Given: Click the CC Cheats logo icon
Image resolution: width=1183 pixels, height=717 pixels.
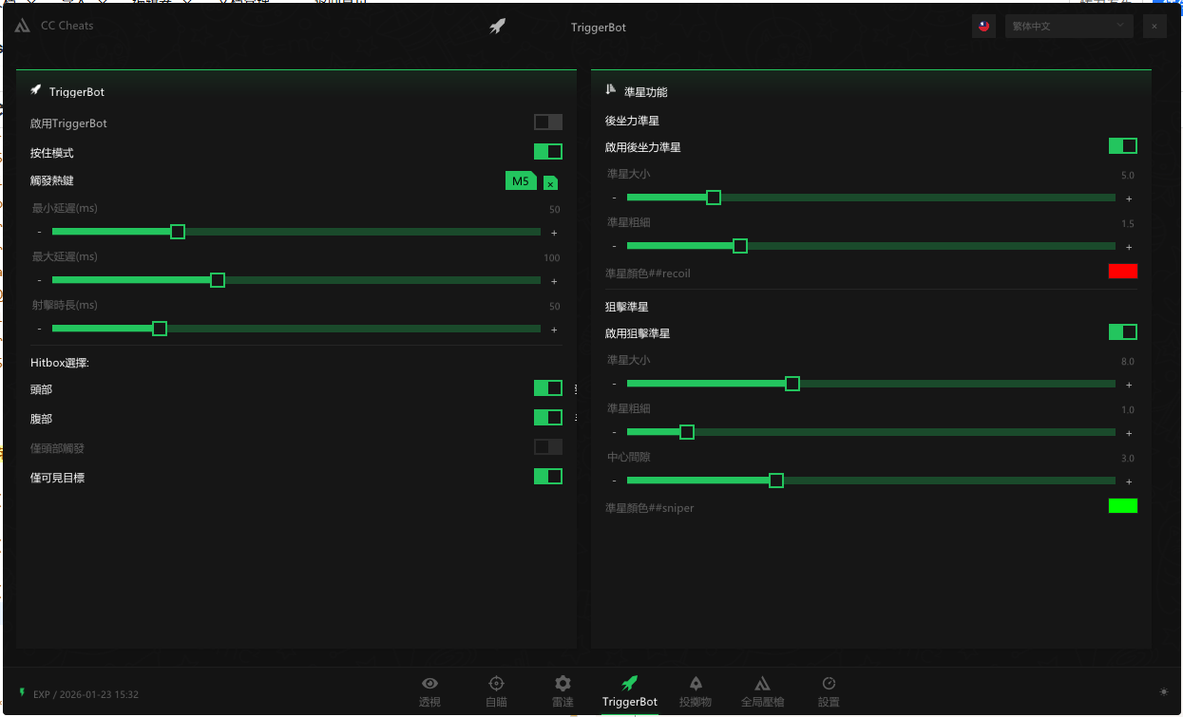Looking at the screenshot, I should click(23, 26).
